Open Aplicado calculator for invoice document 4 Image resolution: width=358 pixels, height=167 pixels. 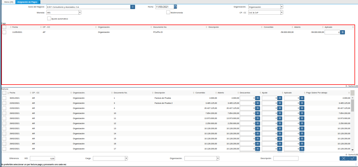pyautogui.click(x=302, y=108)
